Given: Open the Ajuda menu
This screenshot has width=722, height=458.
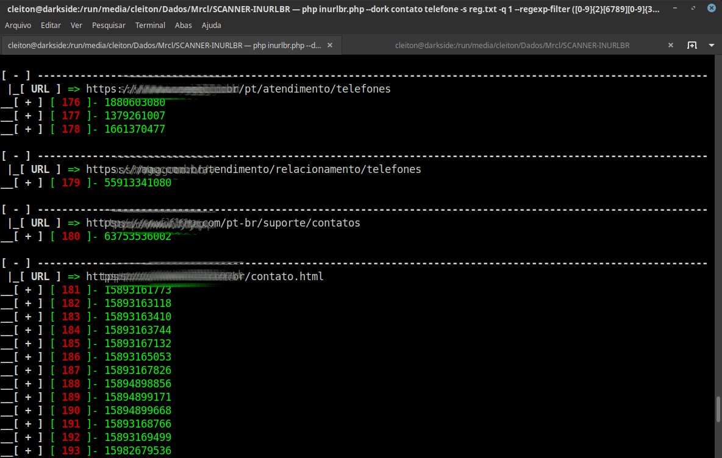Looking at the screenshot, I should tap(211, 25).
